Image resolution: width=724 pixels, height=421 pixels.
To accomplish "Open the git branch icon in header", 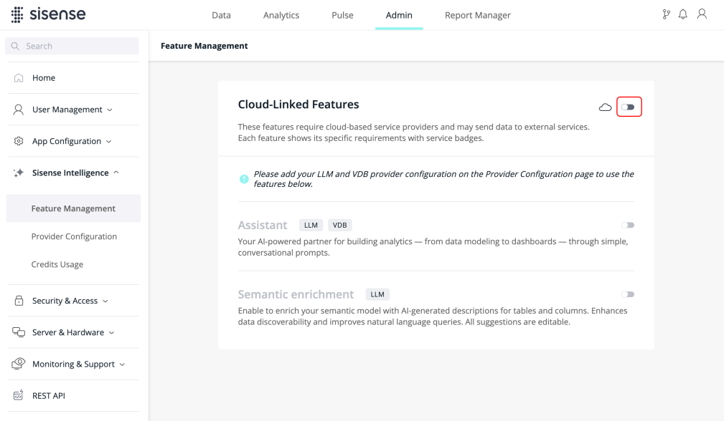I will pos(666,14).
